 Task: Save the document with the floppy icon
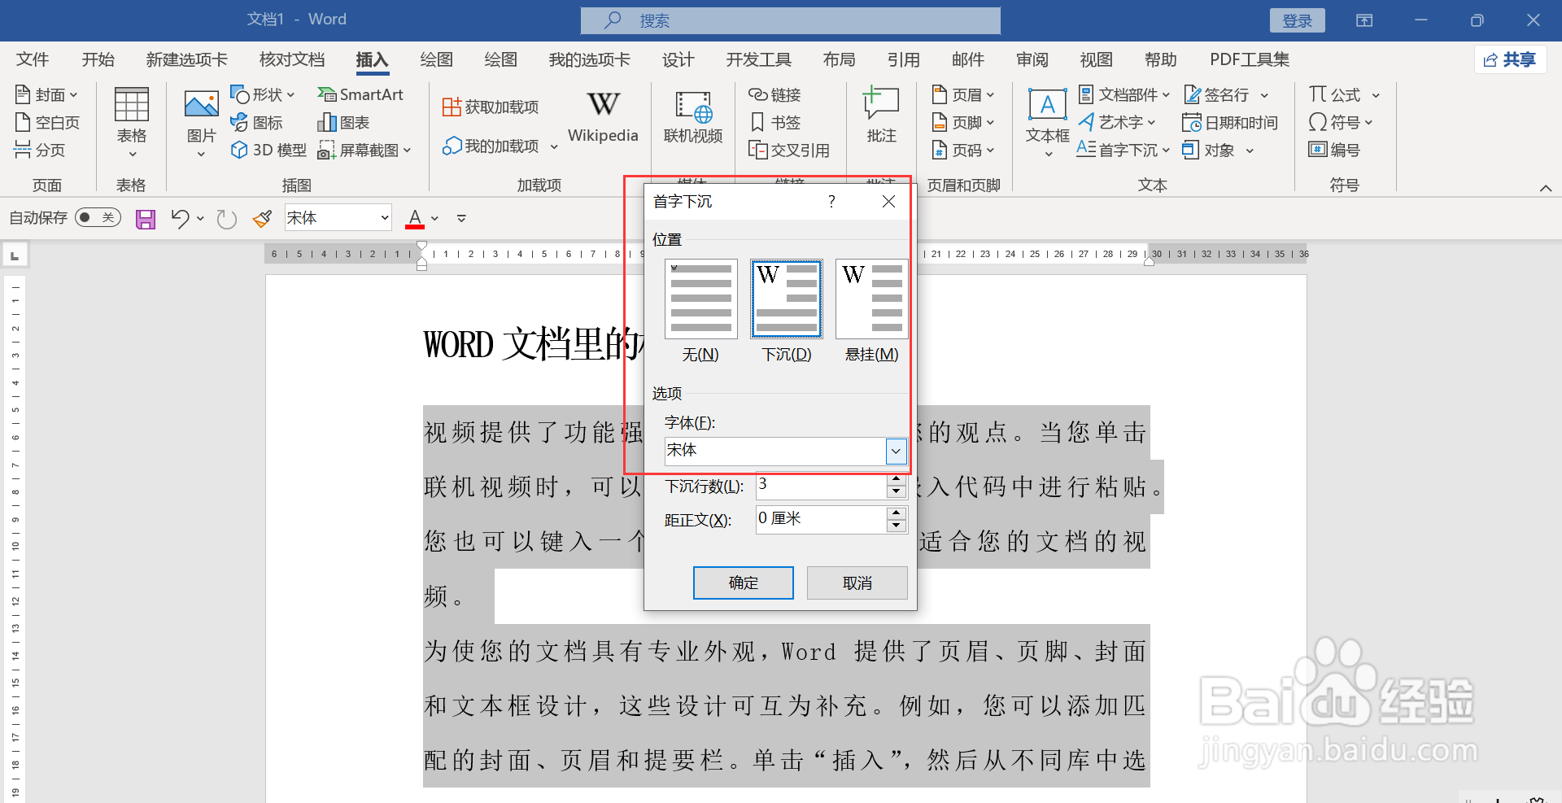coord(145,219)
